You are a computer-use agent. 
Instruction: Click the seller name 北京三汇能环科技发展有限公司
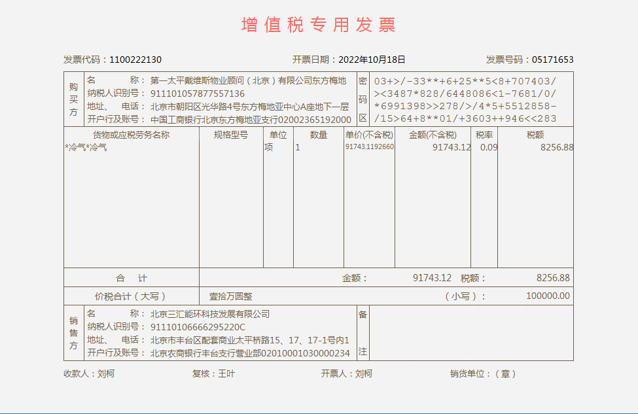[x=210, y=314]
